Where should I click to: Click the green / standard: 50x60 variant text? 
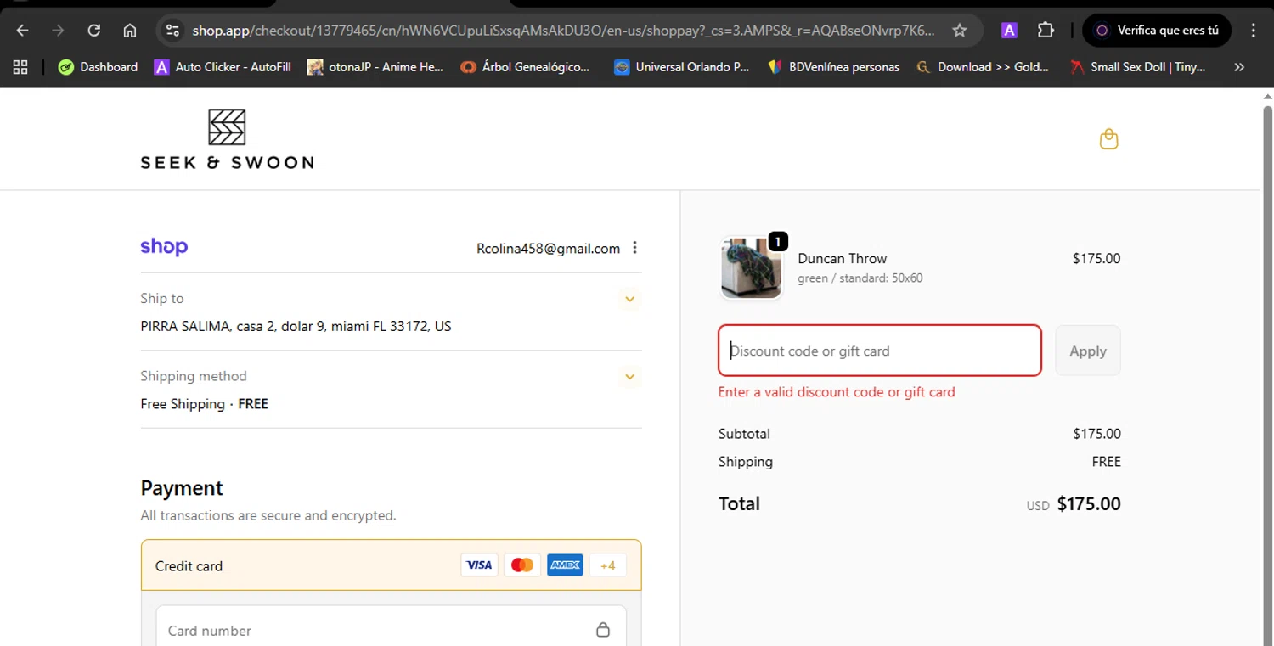(860, 278)
